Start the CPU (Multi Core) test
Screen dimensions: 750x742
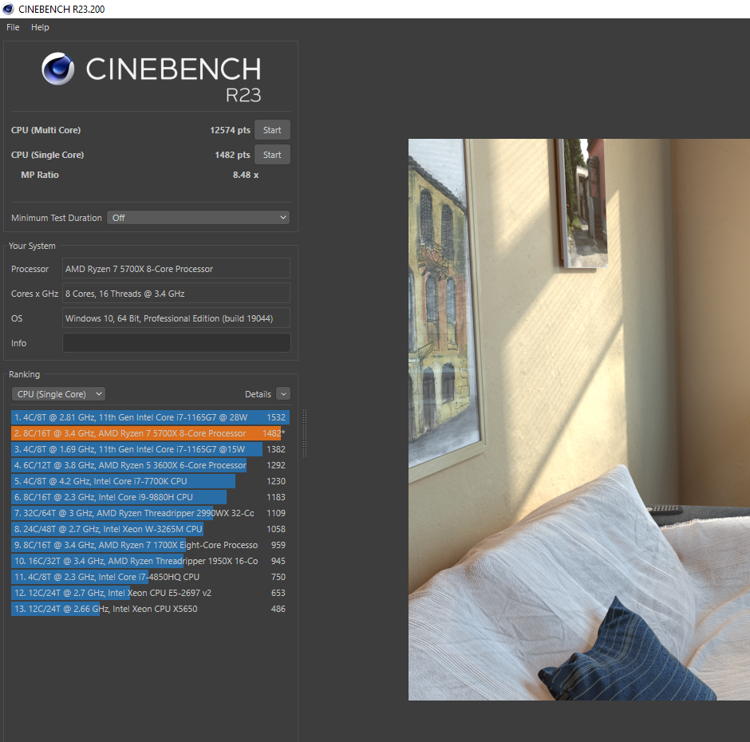[x=272, y=130]
